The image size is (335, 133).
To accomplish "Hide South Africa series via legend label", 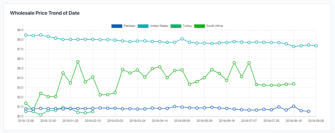I will 214,26.
